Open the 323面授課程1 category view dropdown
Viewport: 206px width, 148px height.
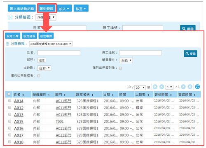pos(51,44)
